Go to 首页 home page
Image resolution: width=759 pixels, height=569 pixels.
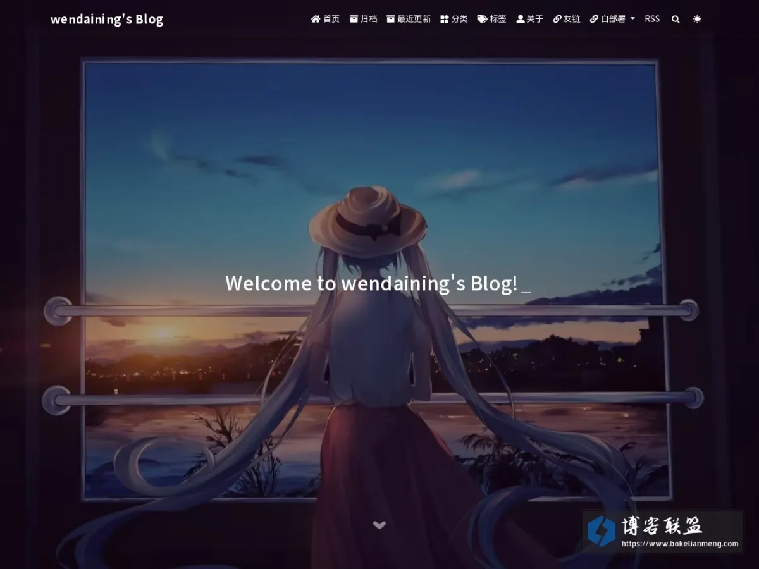325,19
